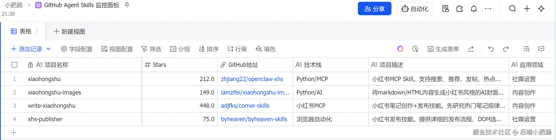Expand the 添加记录 dropdown arrow
This screenshot has height=140, width=556.
49,49
